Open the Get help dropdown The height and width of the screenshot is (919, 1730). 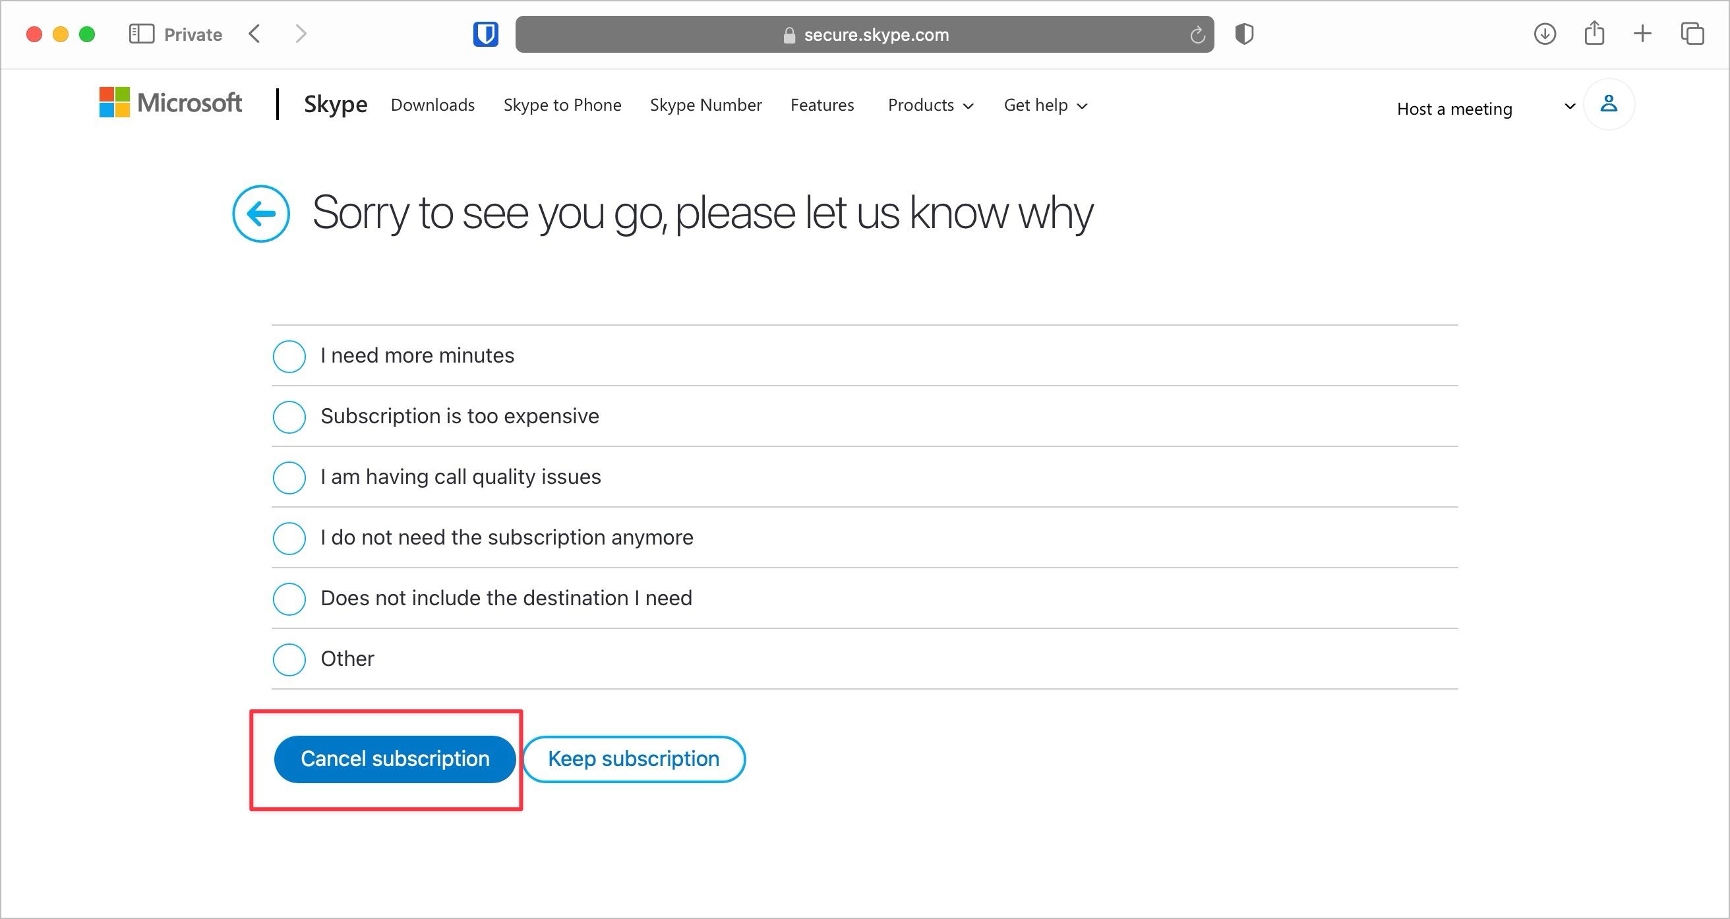1045,105
